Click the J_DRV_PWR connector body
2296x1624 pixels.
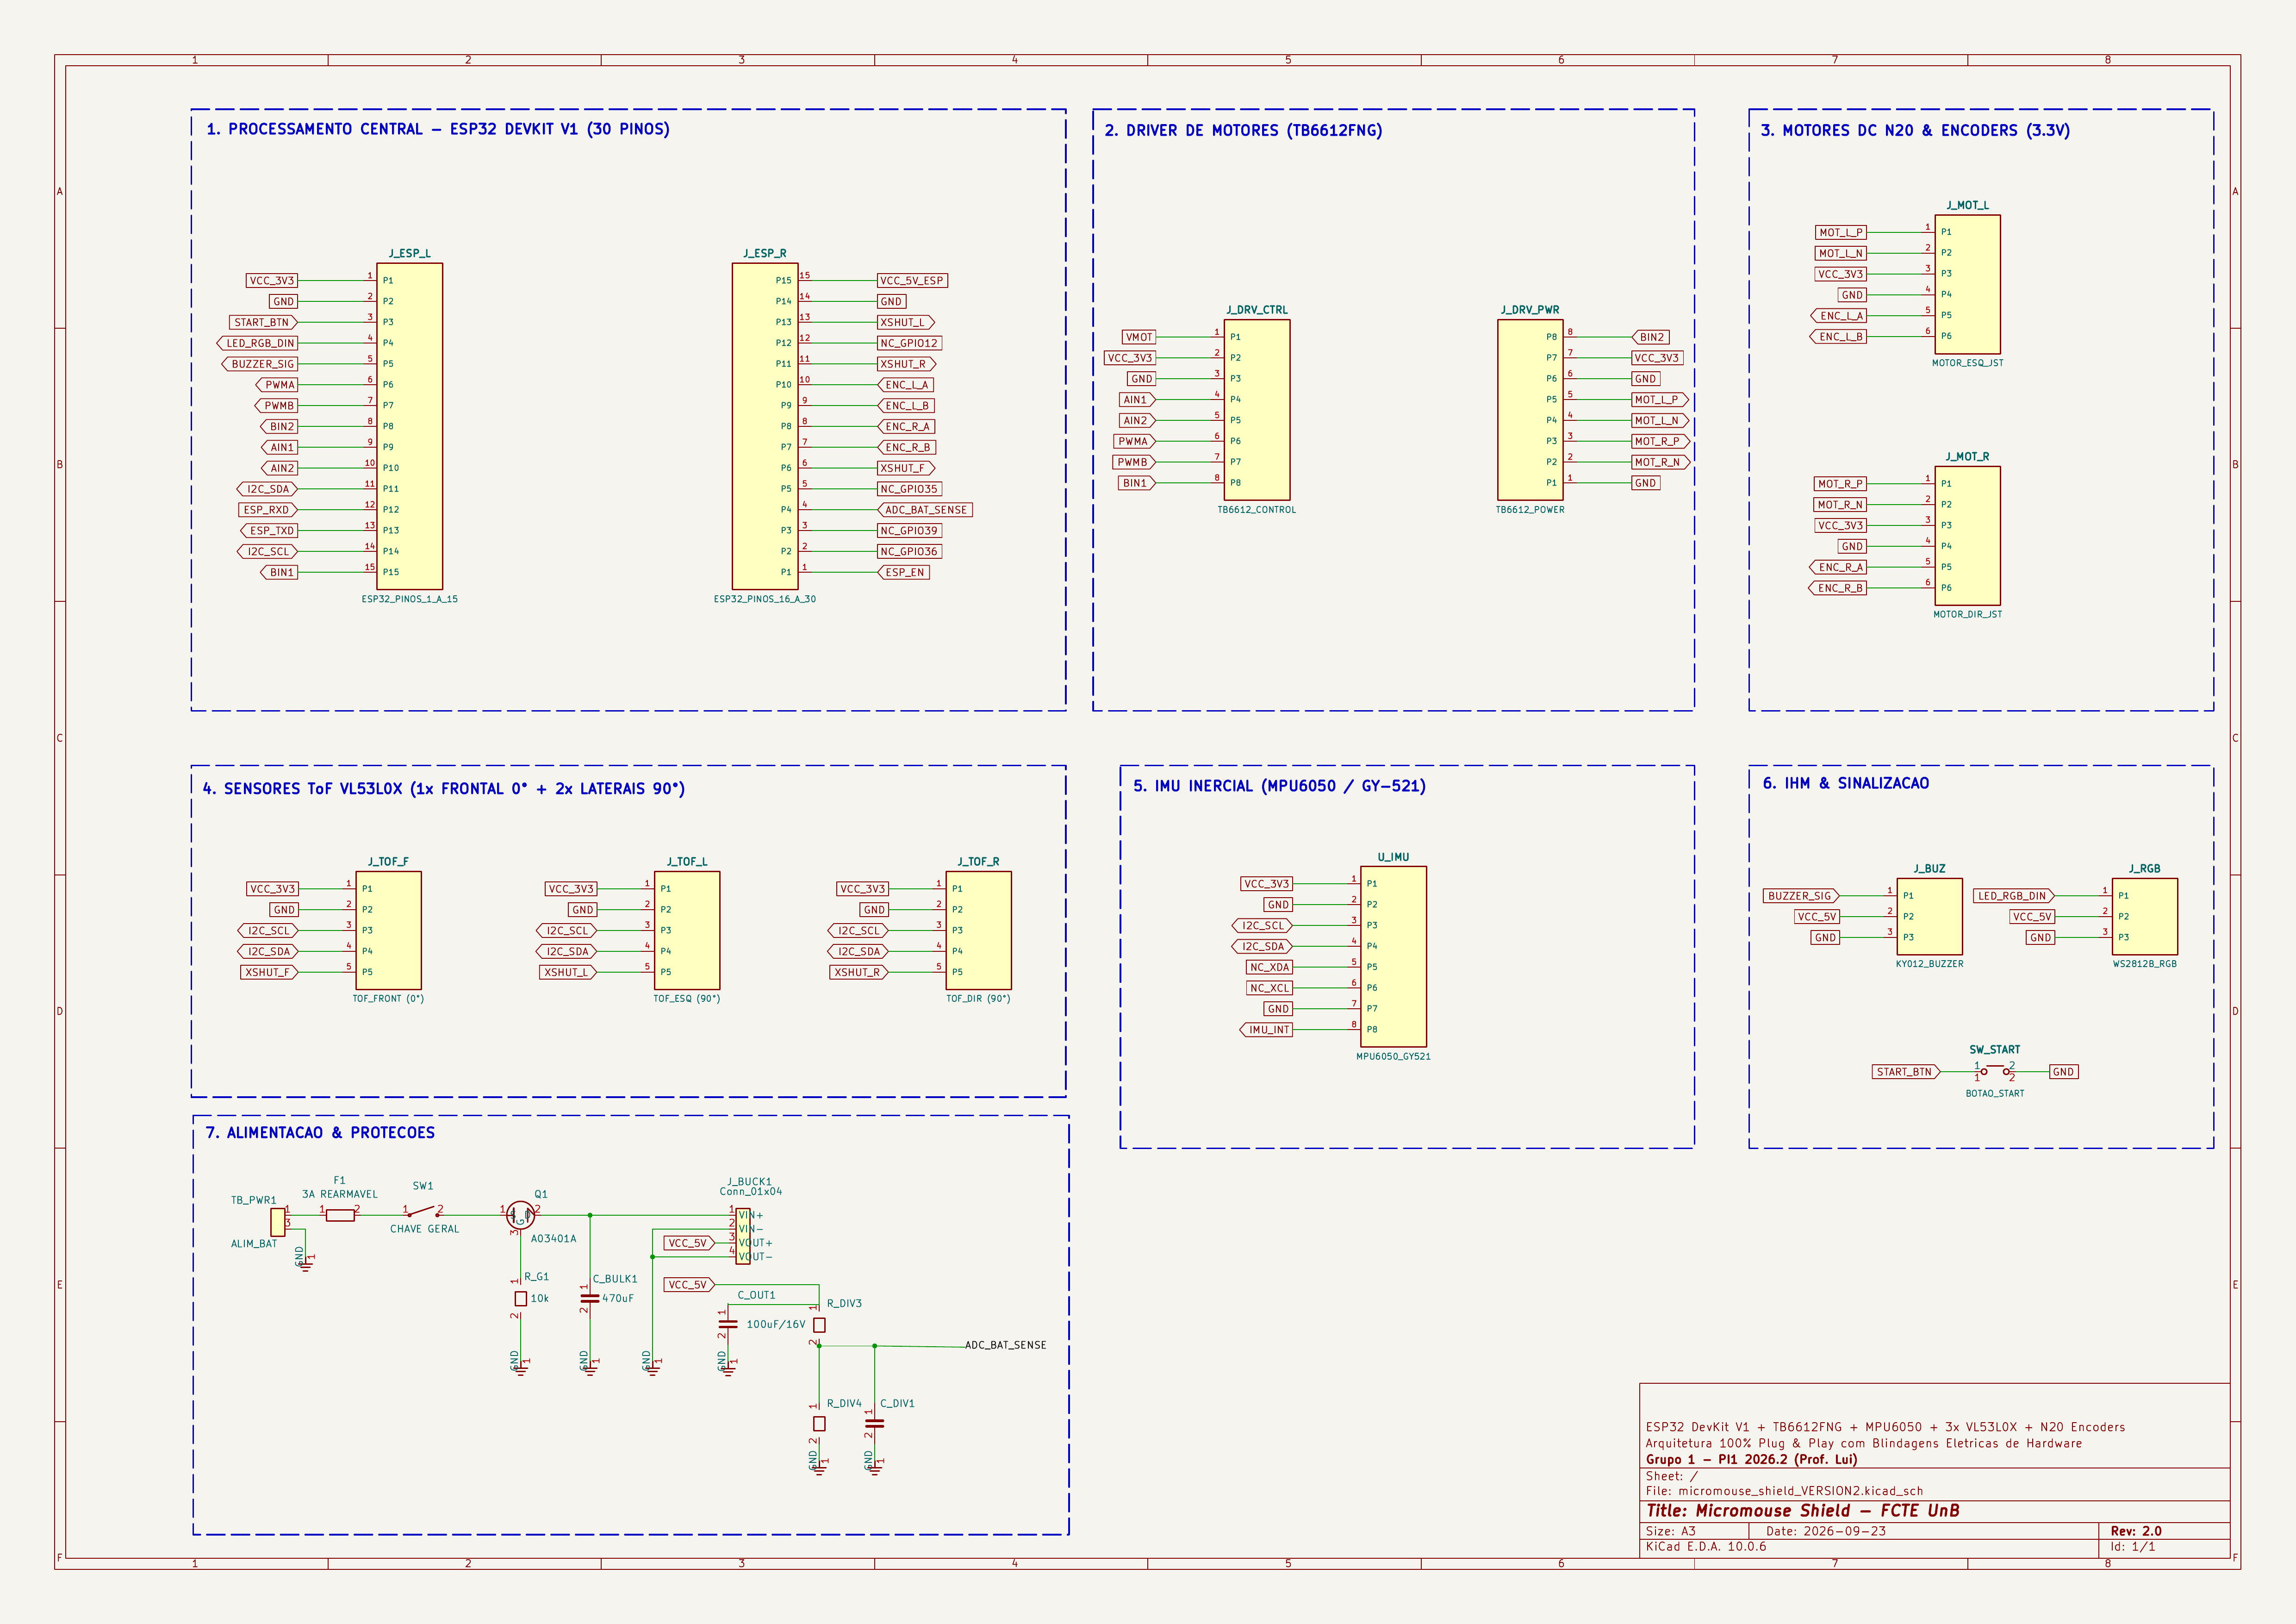pos(1530,410)
